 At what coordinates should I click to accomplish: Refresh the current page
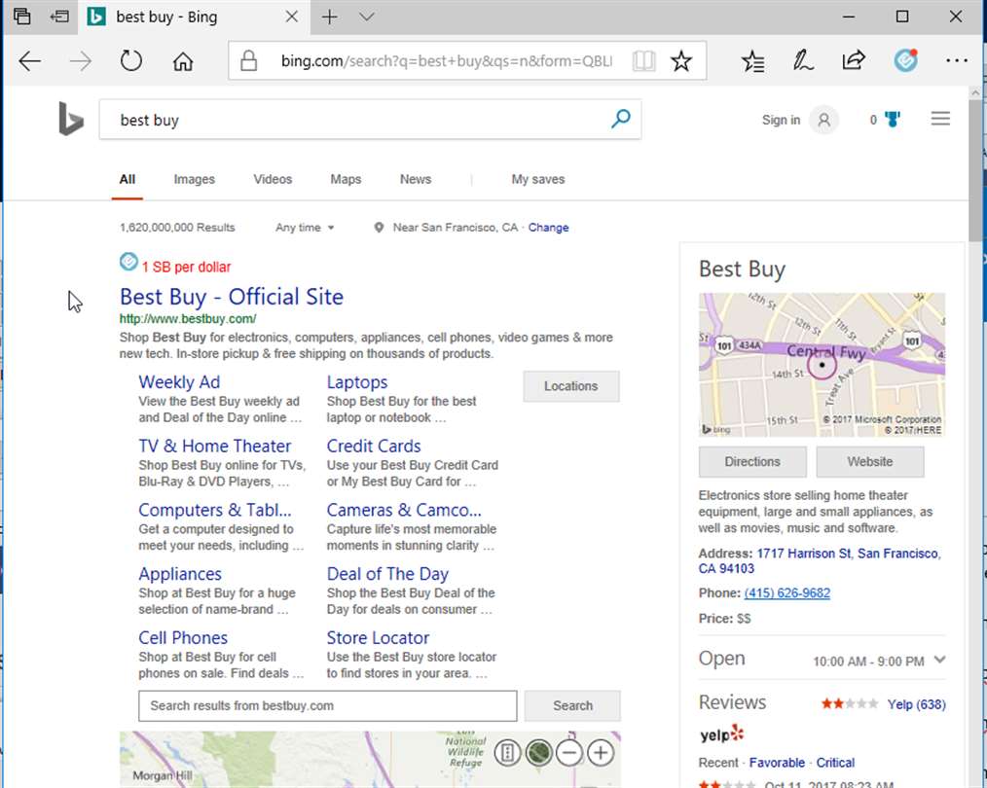[x=131, y=61]
